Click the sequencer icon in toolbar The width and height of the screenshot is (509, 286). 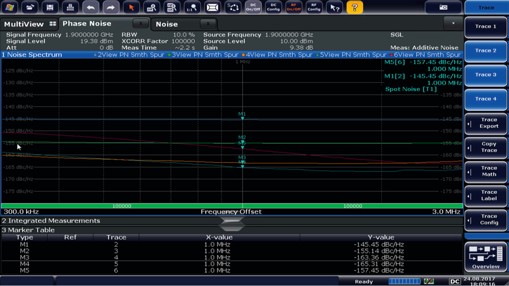[233, 7]
